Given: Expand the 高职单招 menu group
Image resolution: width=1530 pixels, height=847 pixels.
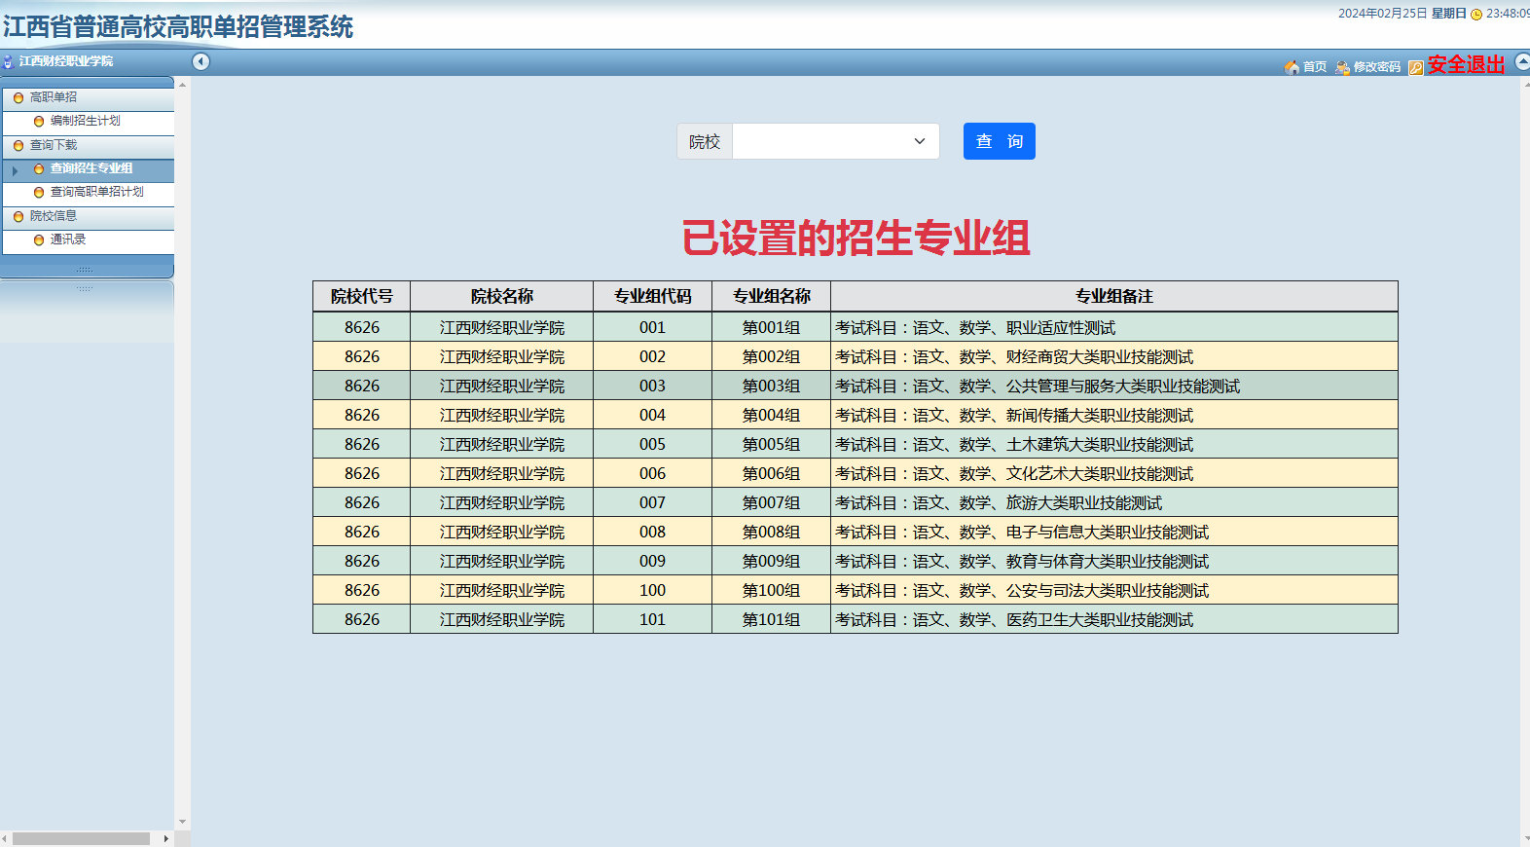Looking at the screenshot, I should point(89,97).
